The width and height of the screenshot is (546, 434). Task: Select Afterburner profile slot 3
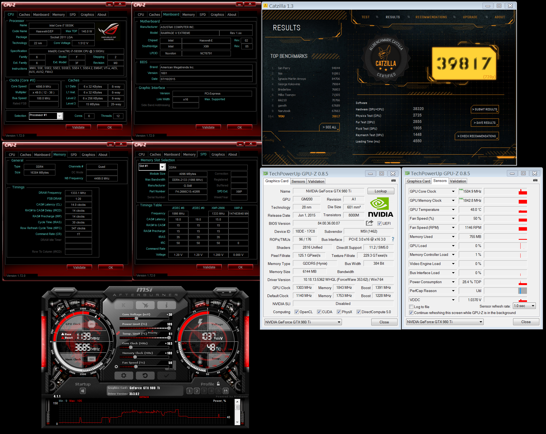point(204,391)
